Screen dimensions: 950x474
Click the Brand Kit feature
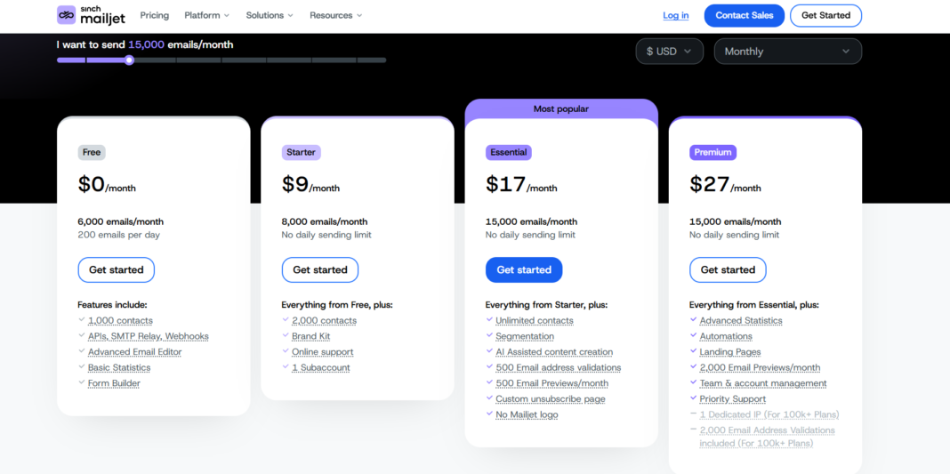[x=310, y=336]
